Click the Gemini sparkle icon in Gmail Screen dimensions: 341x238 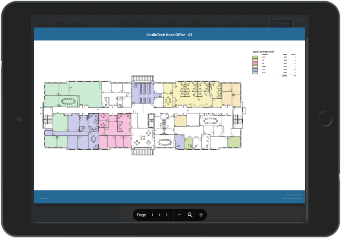248,24
